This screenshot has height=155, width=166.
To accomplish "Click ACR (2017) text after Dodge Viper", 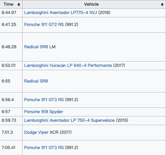I will point(60,132).
